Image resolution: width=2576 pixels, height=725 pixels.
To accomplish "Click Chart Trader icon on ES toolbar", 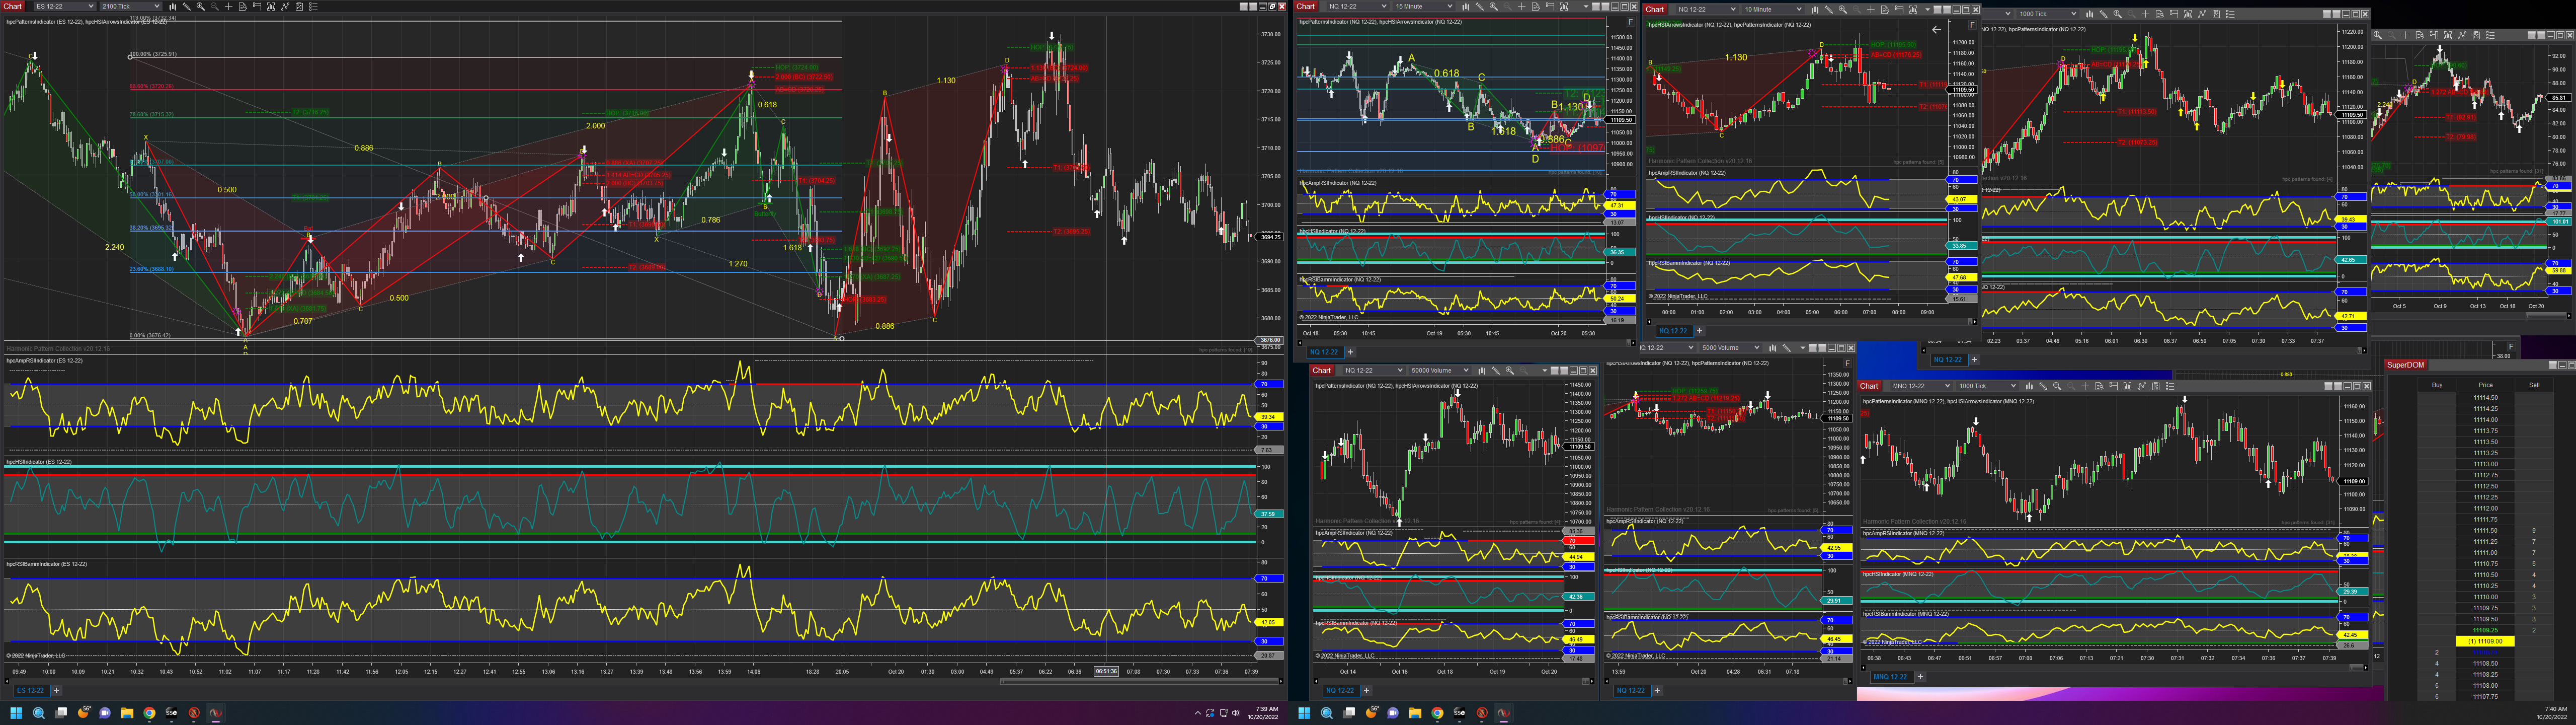I will [x=257, y=6].
